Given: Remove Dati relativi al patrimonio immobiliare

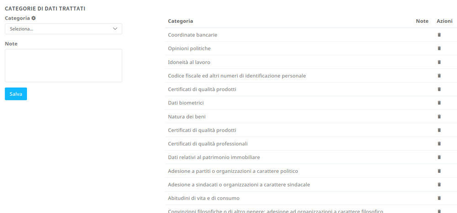Looking at the screenshot, I should [x=439, y=157].
